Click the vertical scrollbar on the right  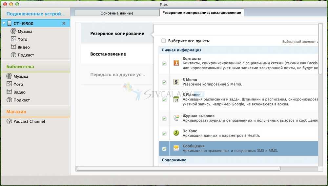click(320, 49)
